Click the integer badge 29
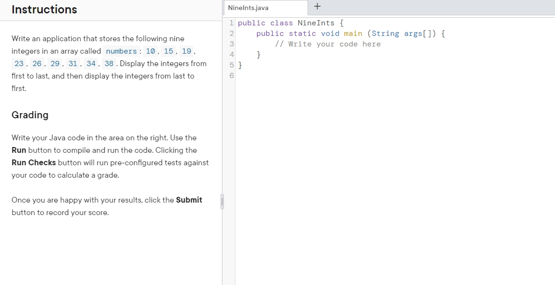The image size is (555, 285). pyautogui.click(x=55, y=63)
